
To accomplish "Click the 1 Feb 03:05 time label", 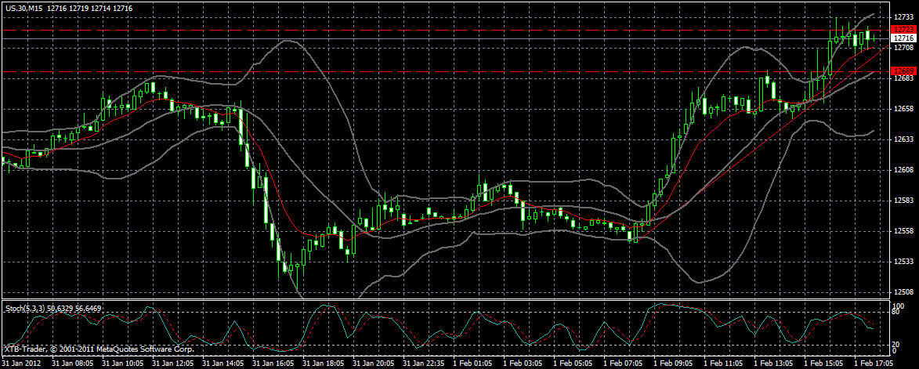I will (523, 364).
